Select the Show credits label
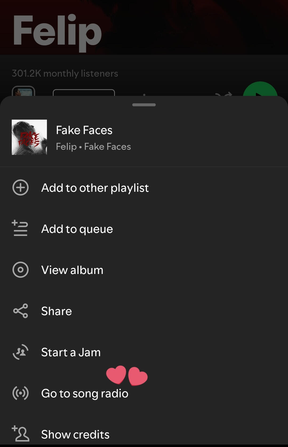The height and width of the screenshot is (447, 288). click(75, 435)
